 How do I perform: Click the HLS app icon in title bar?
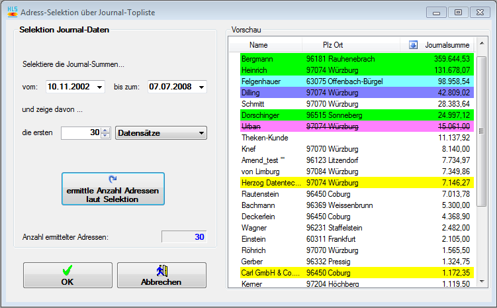tap(11, 12)
